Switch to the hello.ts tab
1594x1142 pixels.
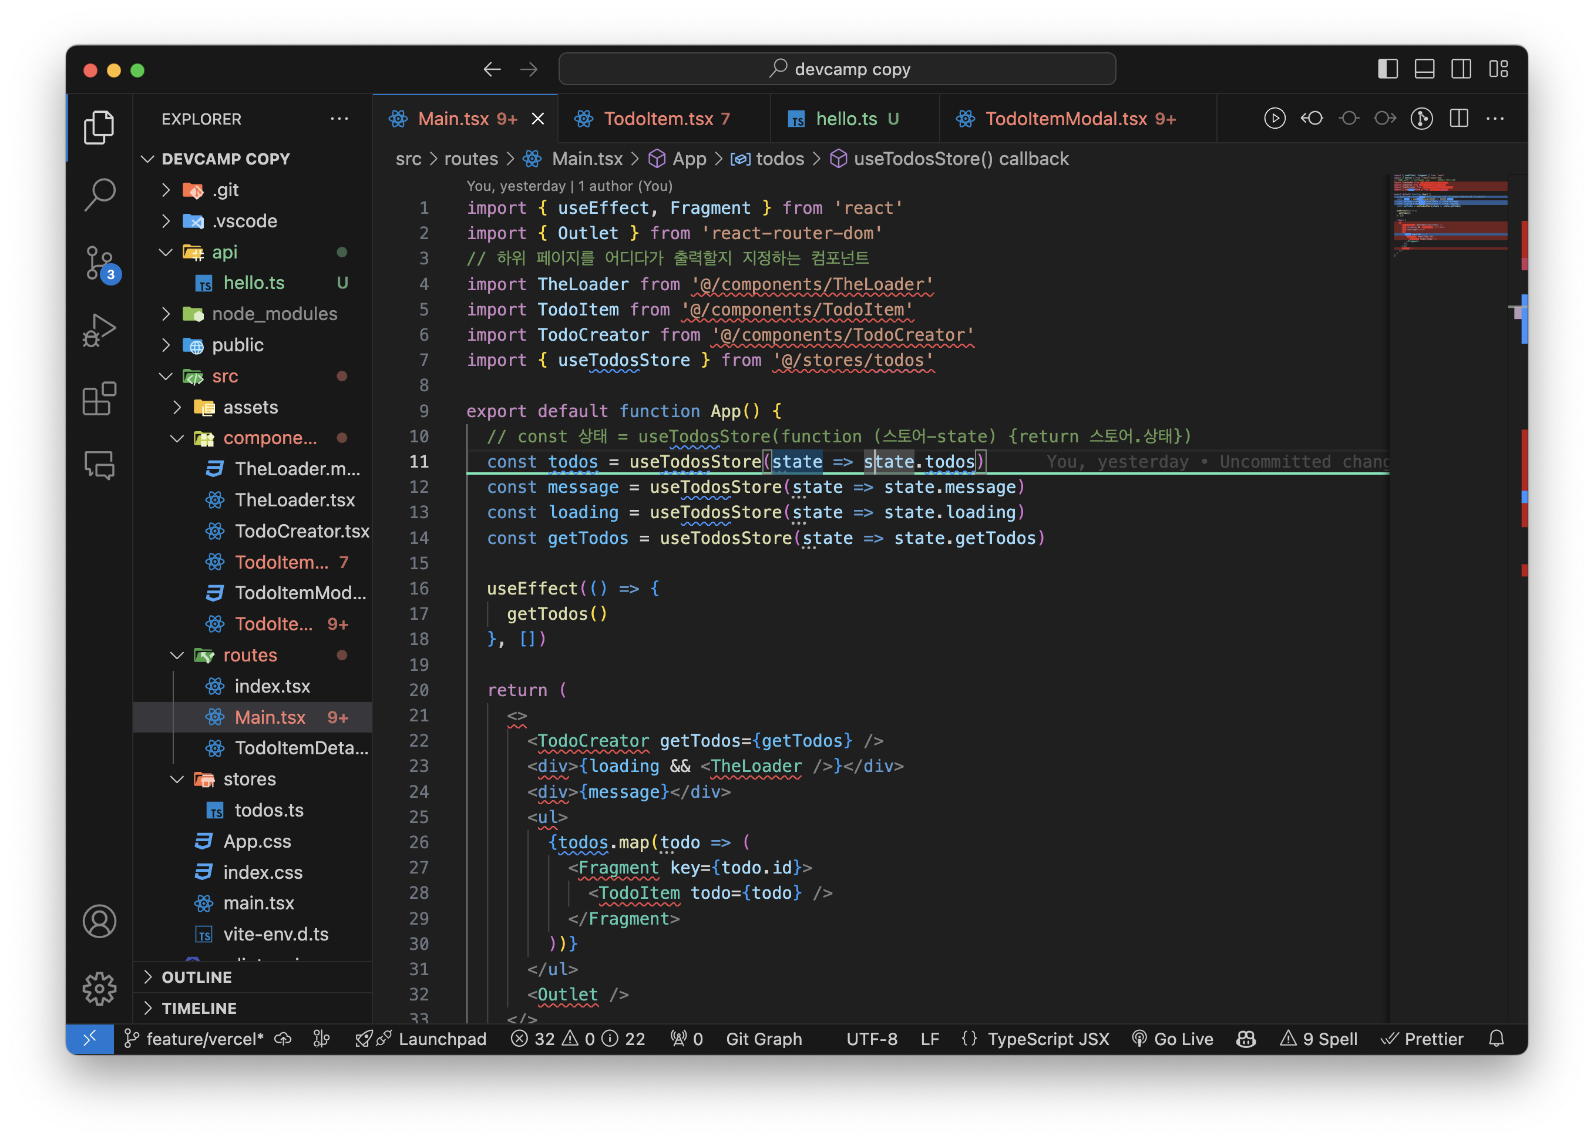click(x=846, y=119)
